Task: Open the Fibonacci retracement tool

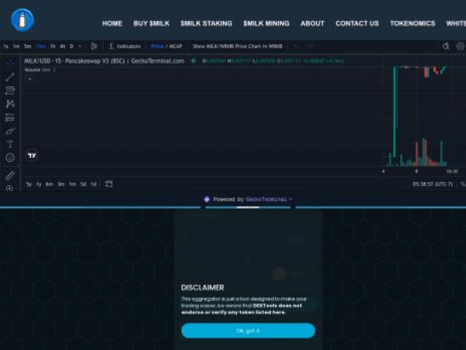Action: pyautogui.click(x=10, y=90)
